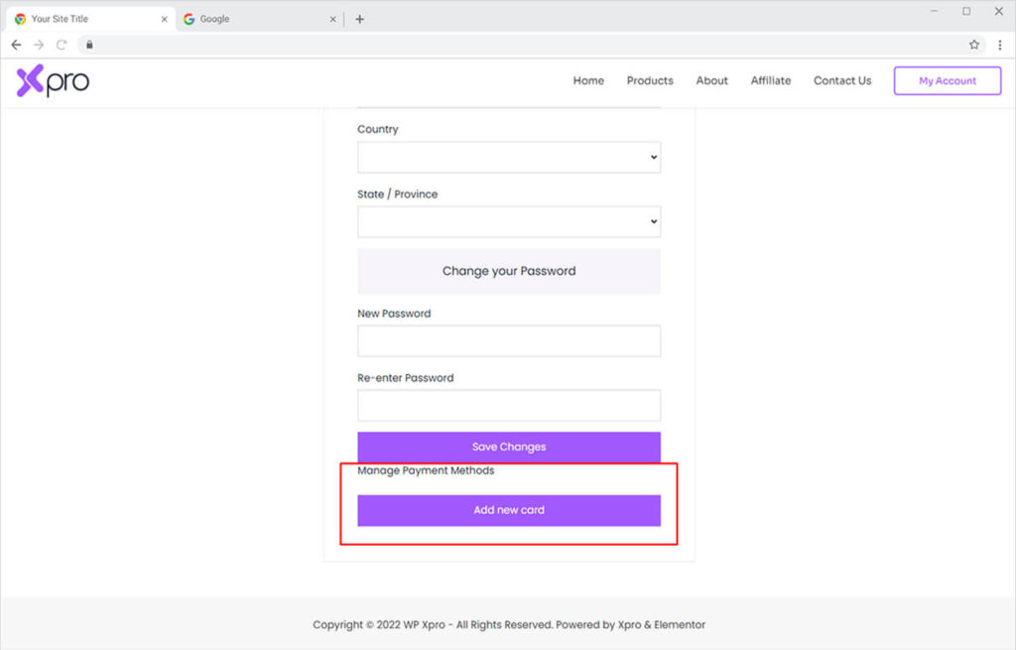
Task: Open the My Account button
Action: click(x=947, y=81)
